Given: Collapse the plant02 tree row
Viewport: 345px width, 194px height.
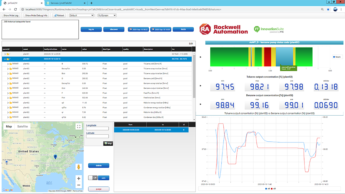Looking at the screenshot, I should pyautogui.click(x=5, y=59).
